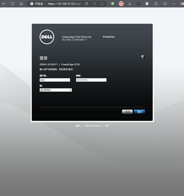This screenshot has width=184, height=196.
Task: Focus the password input field
Action: pyautogui.click(x=91, y=80)
